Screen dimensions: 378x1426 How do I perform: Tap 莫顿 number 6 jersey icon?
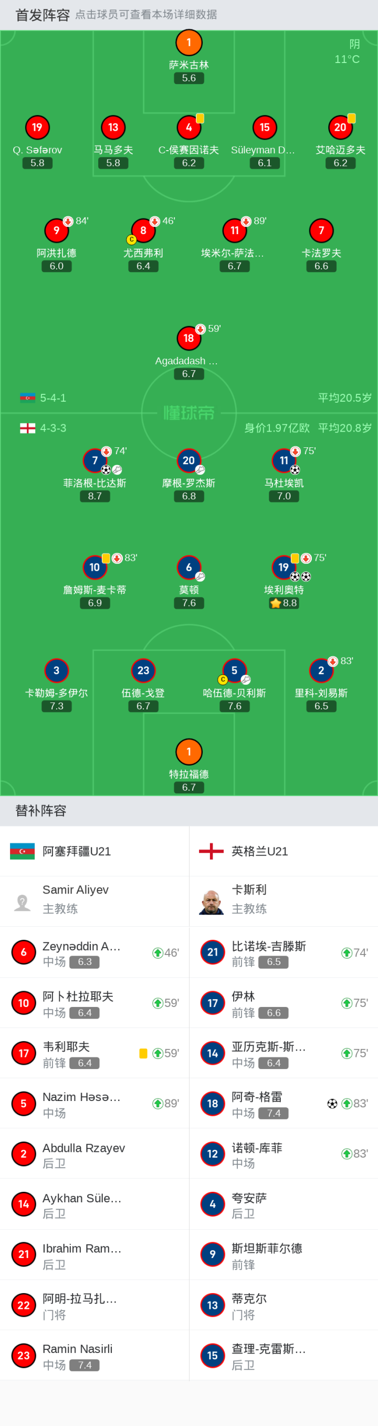(x=188, y=568)
